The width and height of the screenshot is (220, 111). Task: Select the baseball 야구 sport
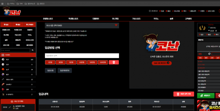click(18, 65)
